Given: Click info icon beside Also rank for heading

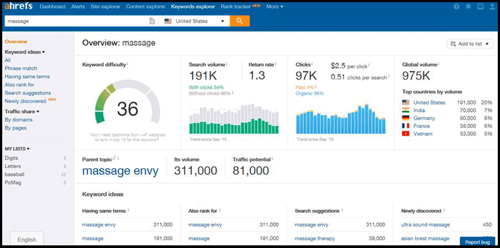Looking at the screenshot, I should 220,210.
